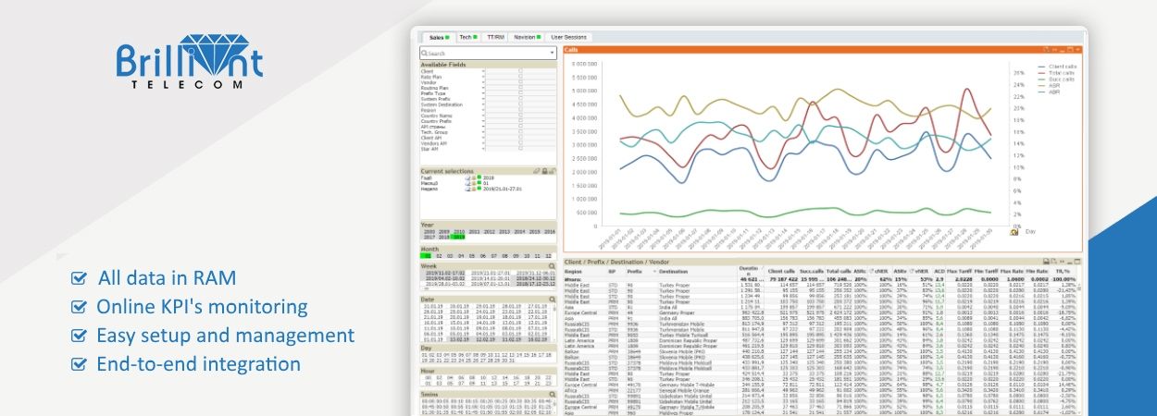Select year 2016 in Year list
The width and height of the screenshot is (1157, 416).
tap(549, 232)
